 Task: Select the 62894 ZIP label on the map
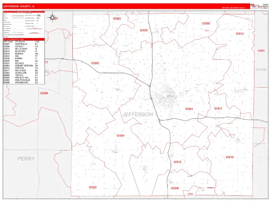121,136
